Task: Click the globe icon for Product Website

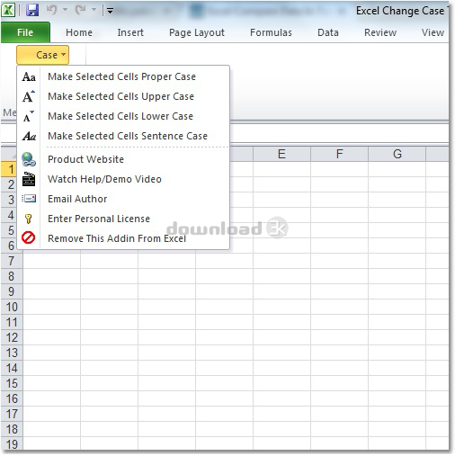Action: pos(29,159)
